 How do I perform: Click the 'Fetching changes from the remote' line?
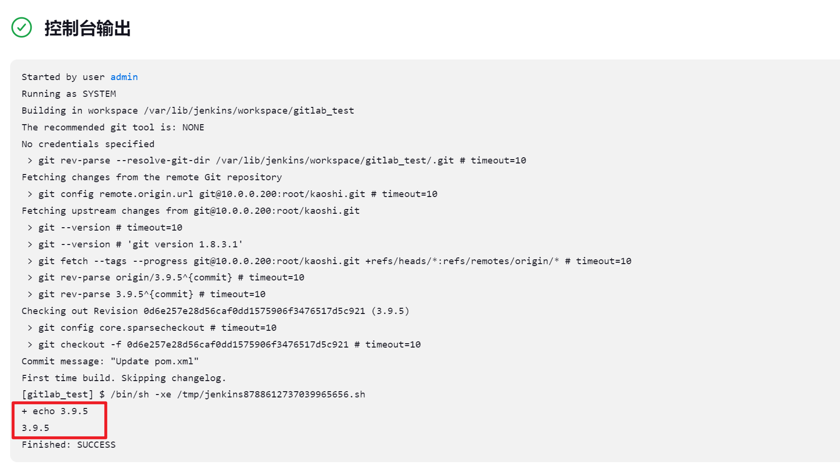click(x=152, y=177)
